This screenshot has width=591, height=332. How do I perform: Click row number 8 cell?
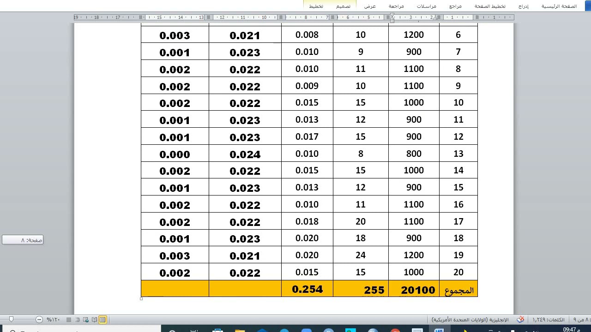(458, 69)
